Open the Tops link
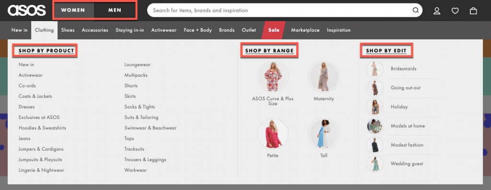This screenshot has height=190, width=491. coord(129,139)
